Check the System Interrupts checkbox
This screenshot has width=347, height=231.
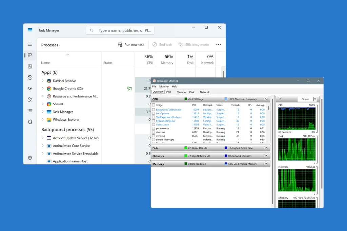pyautogui.click(x=153, y=139)
